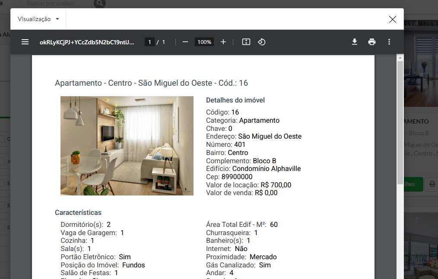Click the 'Proximidade: Mercado' line
Screen dimensions: 438x279
tap(241, 257)
